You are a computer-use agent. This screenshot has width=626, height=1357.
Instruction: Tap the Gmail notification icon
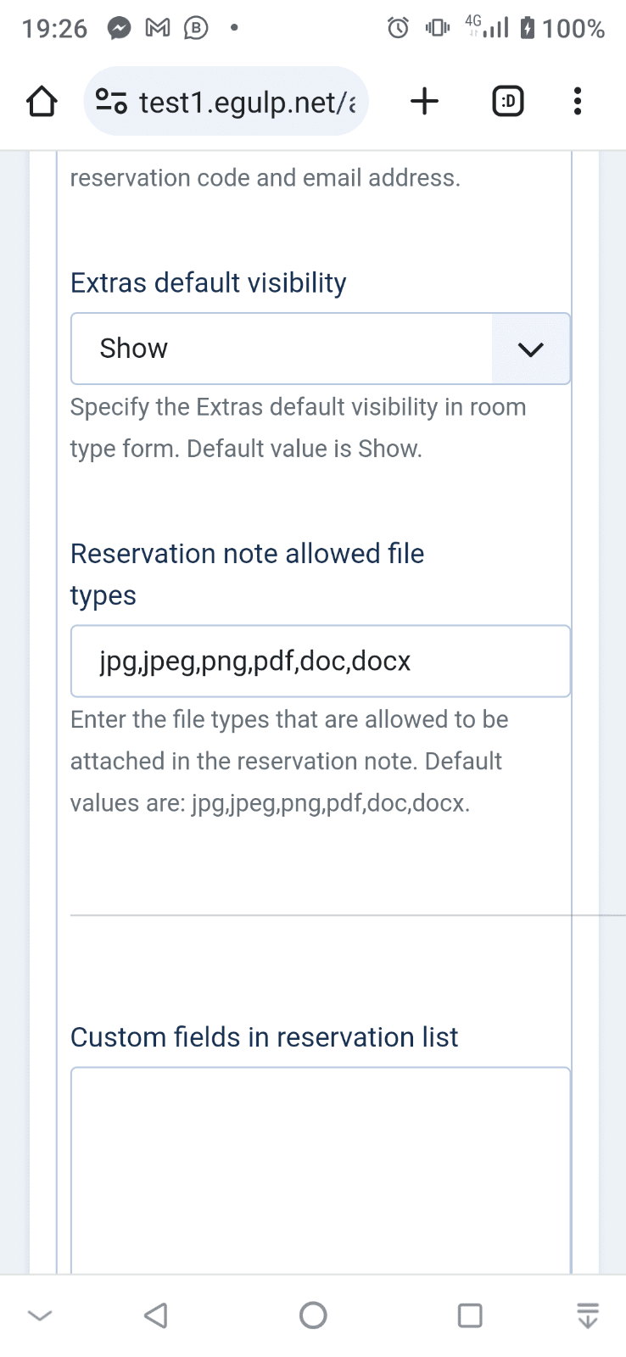(x=158, y=29)
